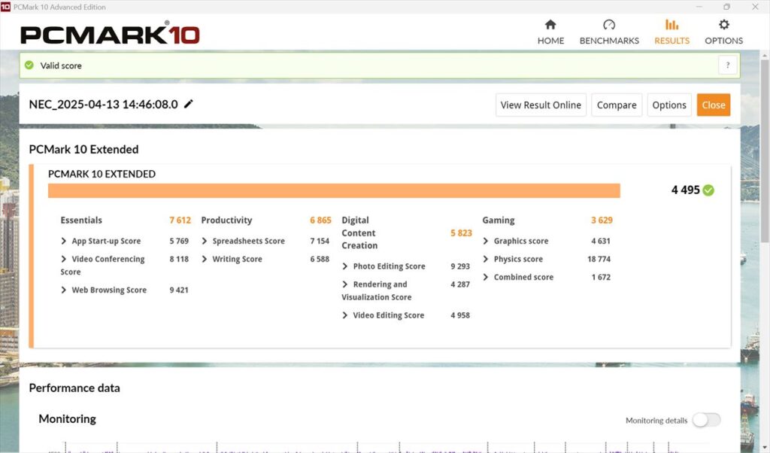Click scrollbar down arrow
This screenshot has height=453, width=770.
coord(765,448)
